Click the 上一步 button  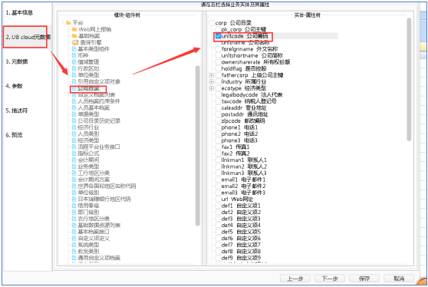(x=295, y=279)
